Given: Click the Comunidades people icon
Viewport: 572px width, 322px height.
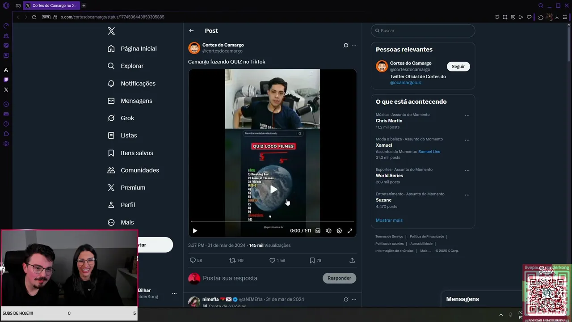Looking at the screenshot, I should (x=111, y=170).
